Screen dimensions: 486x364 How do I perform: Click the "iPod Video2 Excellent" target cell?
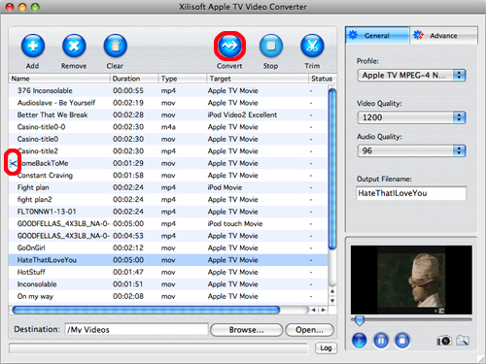[x=242, y=115]
